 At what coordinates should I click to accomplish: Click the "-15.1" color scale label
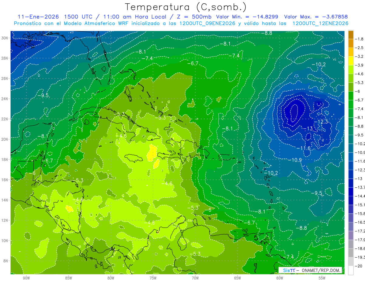360,205
